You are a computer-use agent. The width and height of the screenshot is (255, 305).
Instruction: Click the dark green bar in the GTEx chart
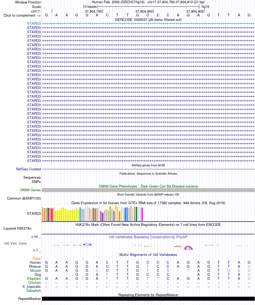tap(136, 214)
